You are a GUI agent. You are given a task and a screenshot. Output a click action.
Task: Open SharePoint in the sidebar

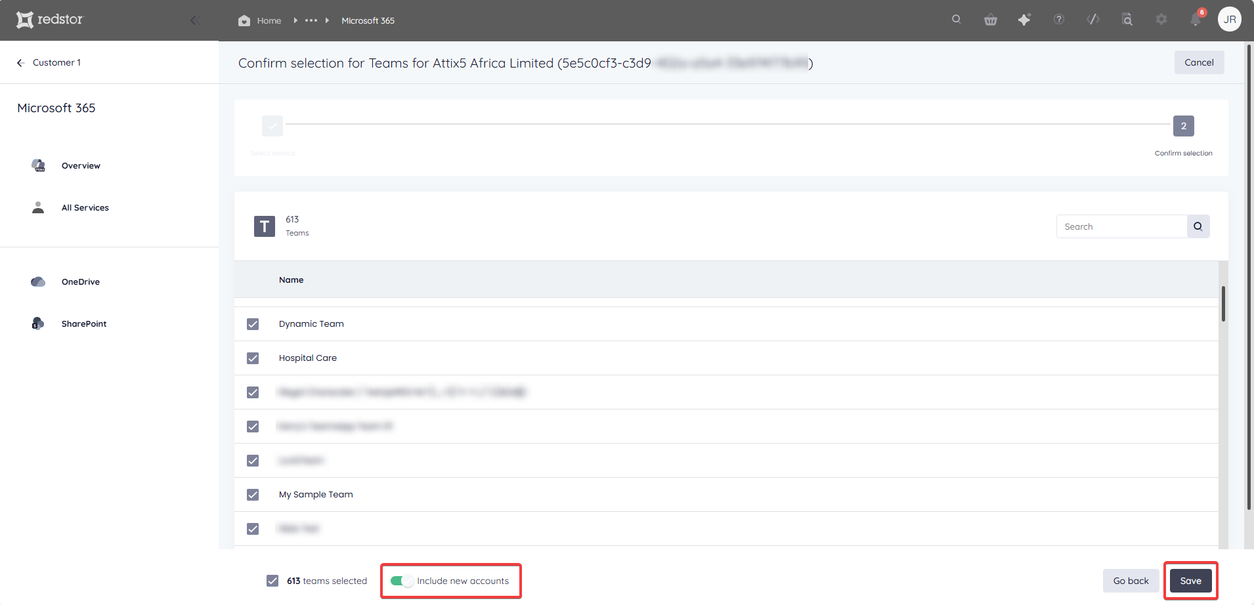click(x=84, y=324)
